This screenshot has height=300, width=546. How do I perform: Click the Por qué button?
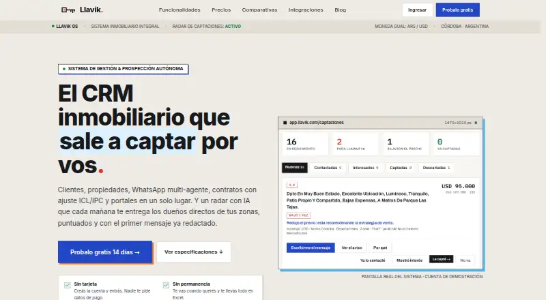[380, 247]
